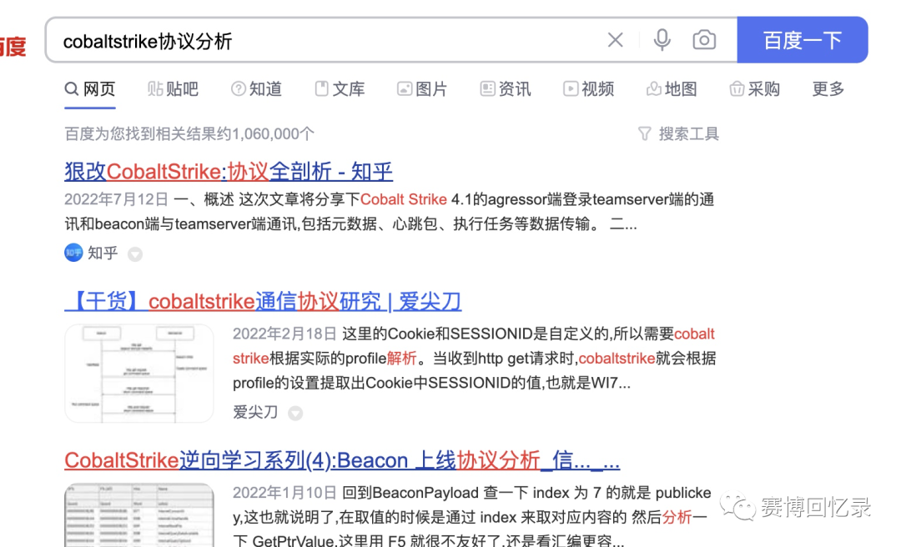The height and width of the screenshot is (547, 901).
Task: Click the result count text 百度为您找到相关结果约1,060,000个
Action: coord(189,134)
